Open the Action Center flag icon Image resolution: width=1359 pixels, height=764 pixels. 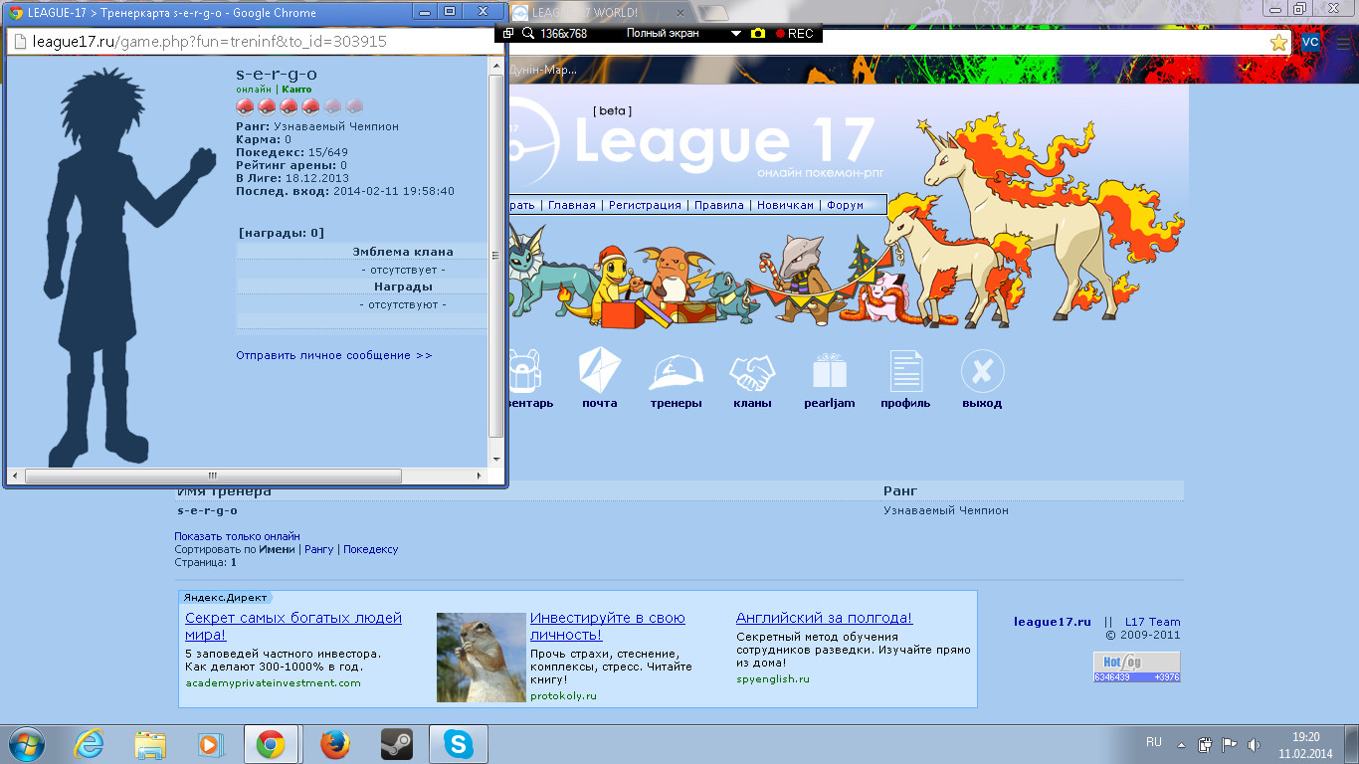(x=1230, y=744)
